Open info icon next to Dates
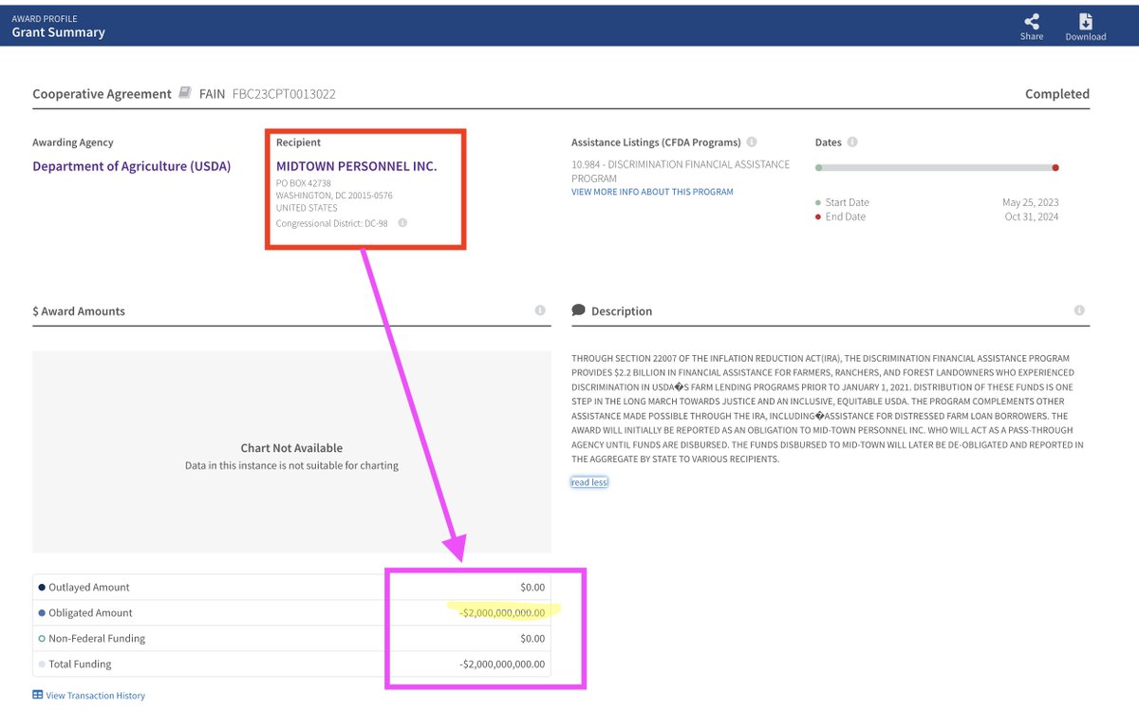The height and width of the screenshot is (712, 1139). (x=852, y=142)
